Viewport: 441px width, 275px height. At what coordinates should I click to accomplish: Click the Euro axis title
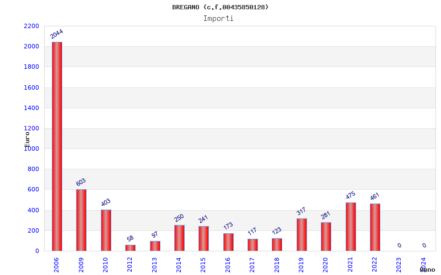27,139
